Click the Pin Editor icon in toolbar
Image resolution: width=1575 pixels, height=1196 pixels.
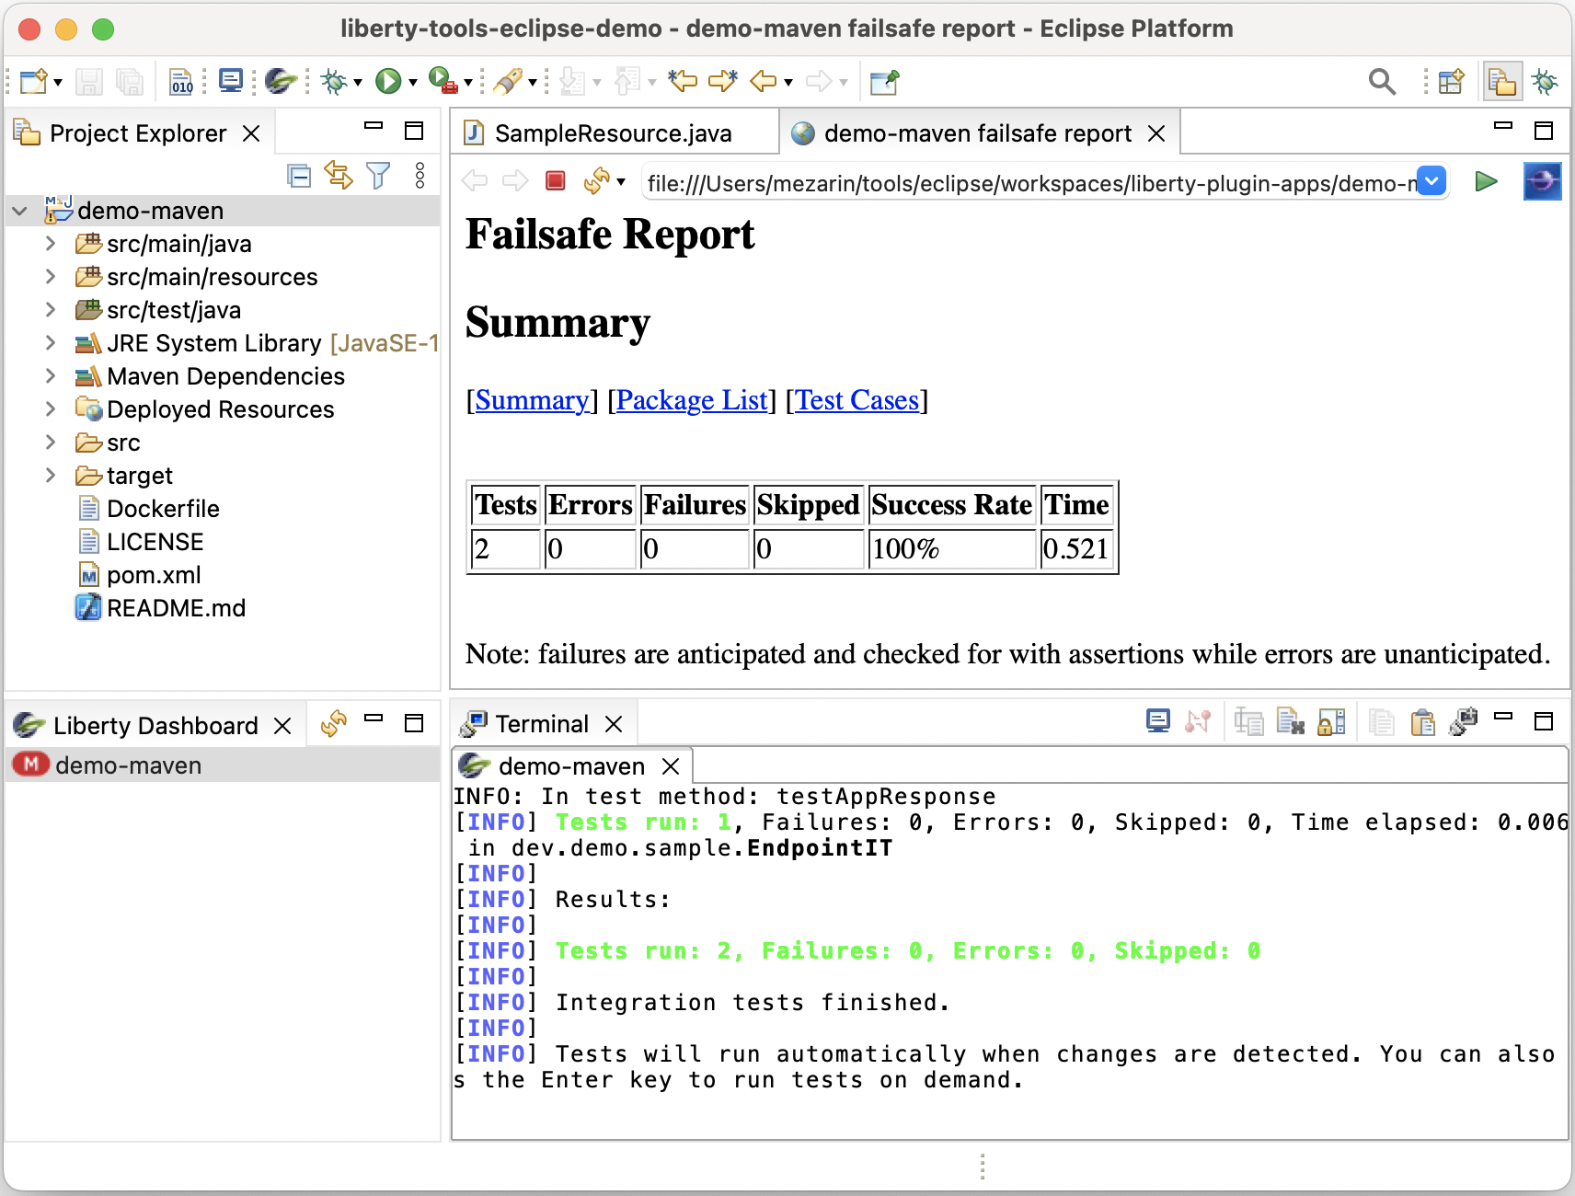click(884, 82)
